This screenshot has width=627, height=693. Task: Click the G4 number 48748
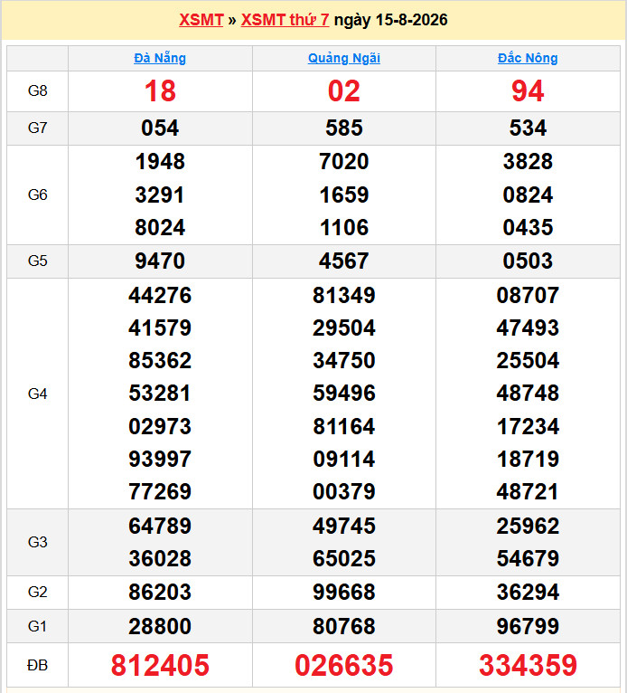click(528, 394)
